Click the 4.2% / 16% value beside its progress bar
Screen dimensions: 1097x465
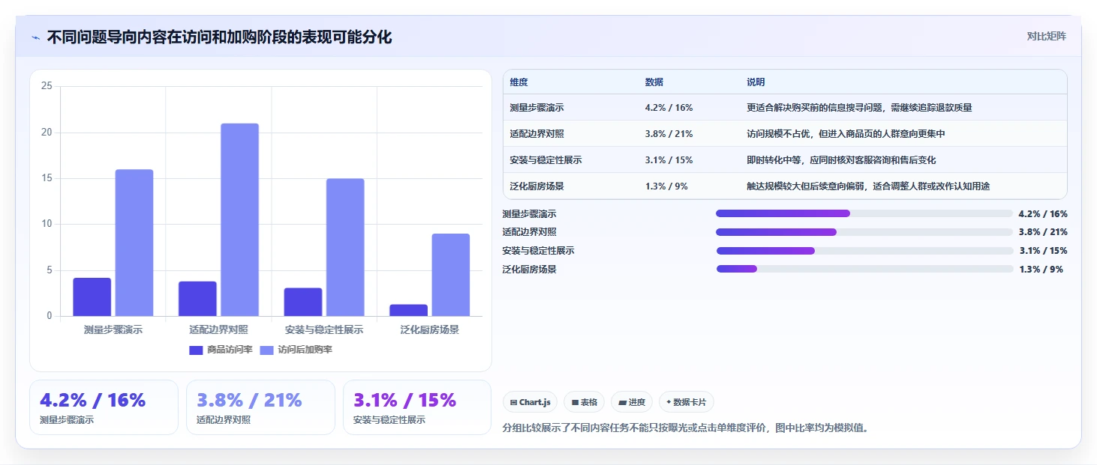1043,214
